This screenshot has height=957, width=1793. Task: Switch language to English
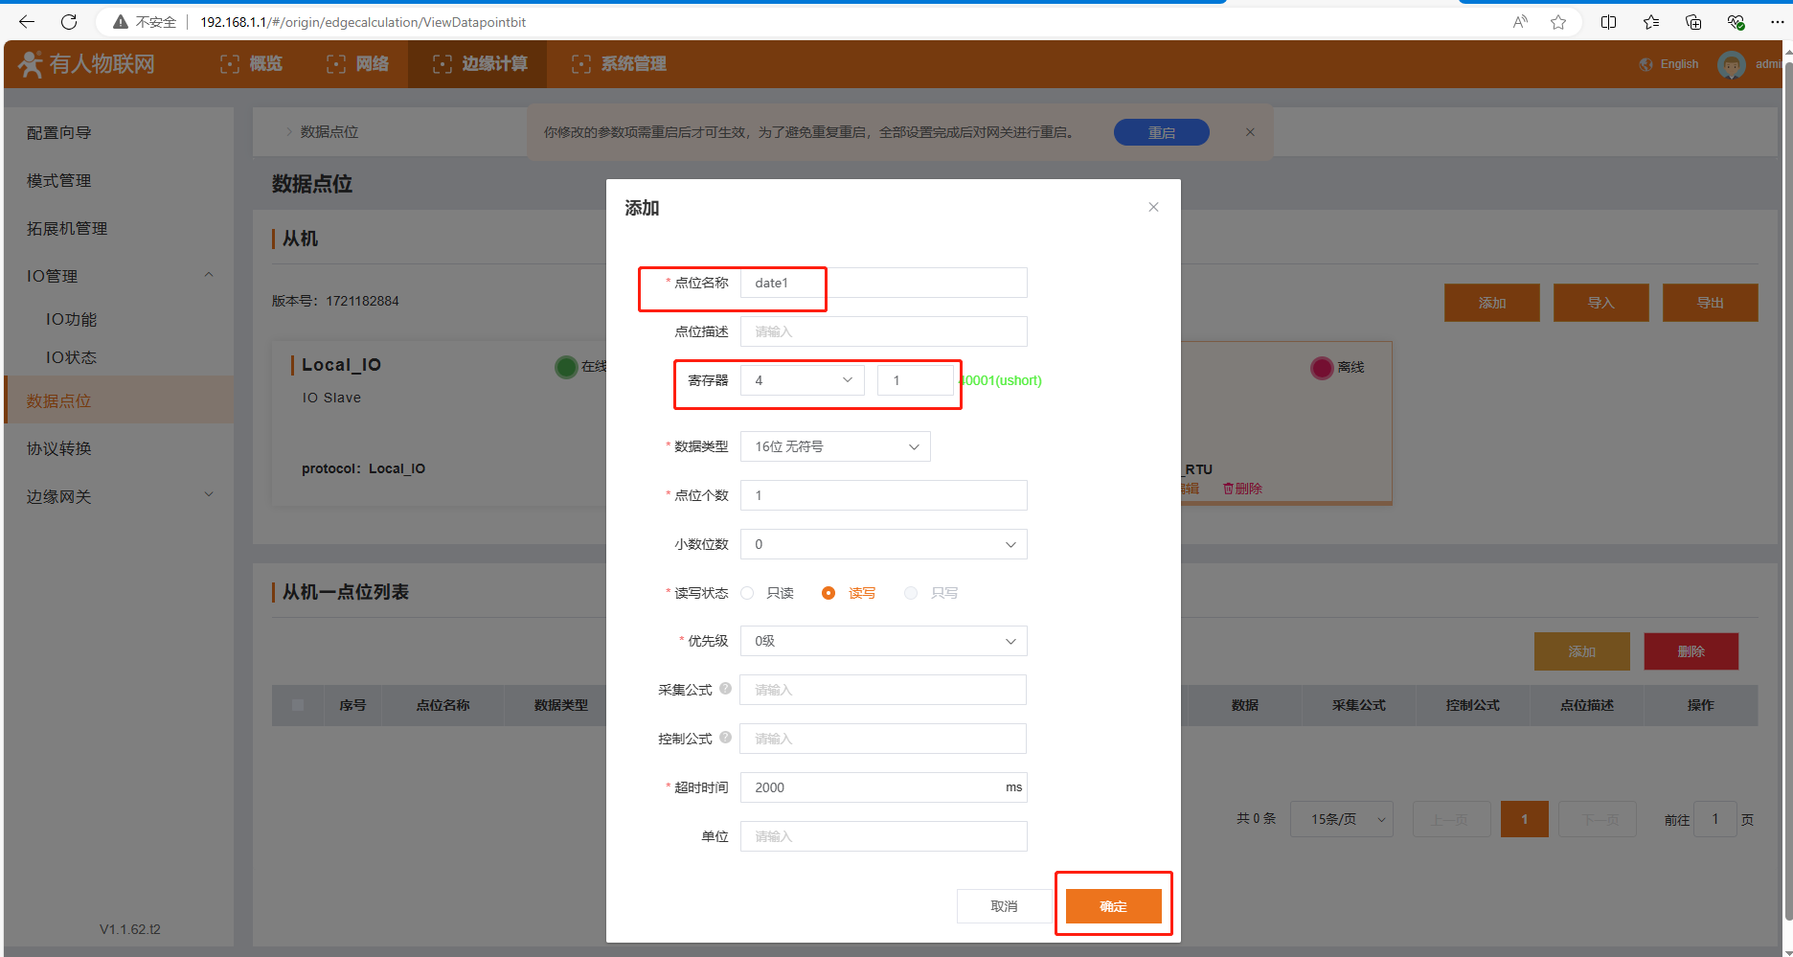coord(1669,64)
